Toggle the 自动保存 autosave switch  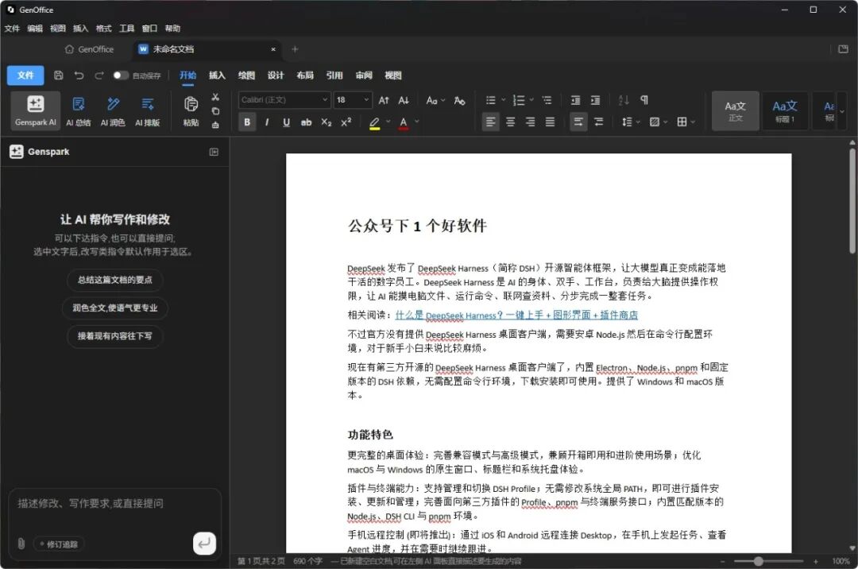120,75
